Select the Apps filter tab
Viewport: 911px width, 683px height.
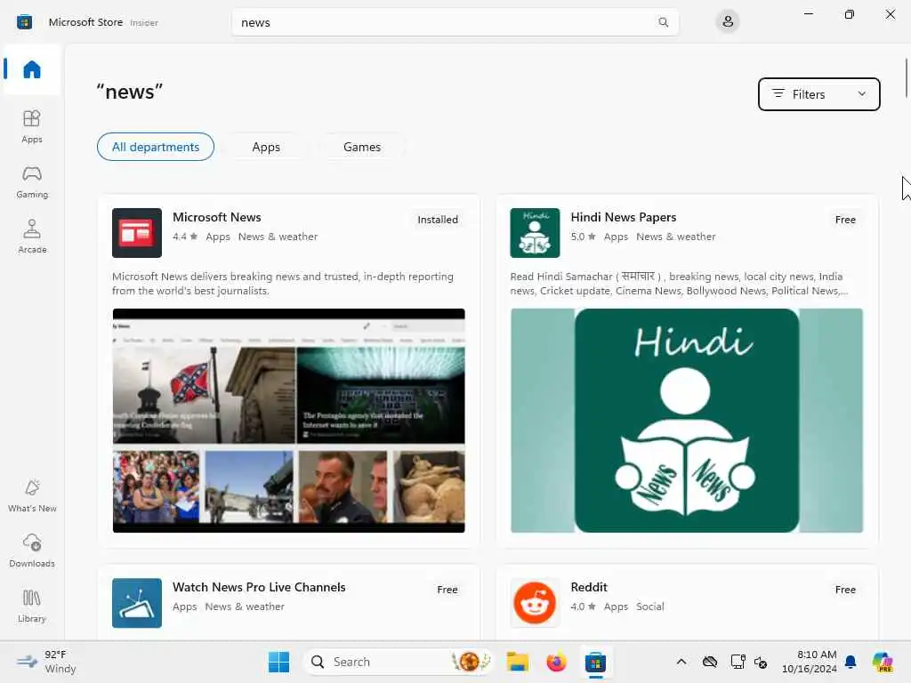266,147
